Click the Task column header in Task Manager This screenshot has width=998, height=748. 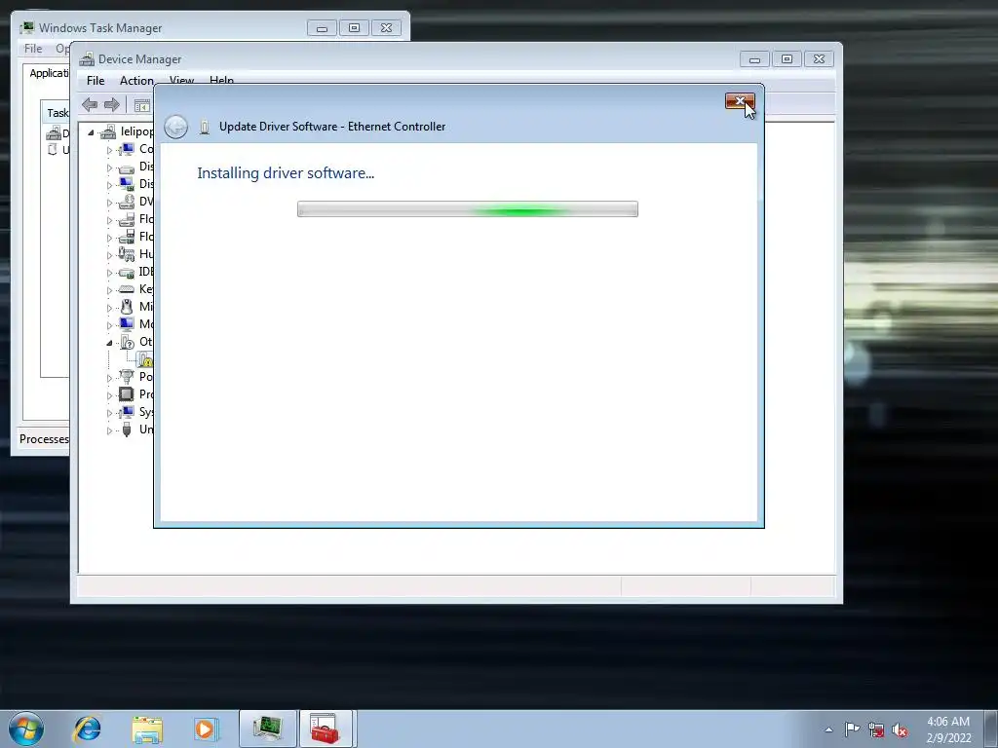(56, 113)
